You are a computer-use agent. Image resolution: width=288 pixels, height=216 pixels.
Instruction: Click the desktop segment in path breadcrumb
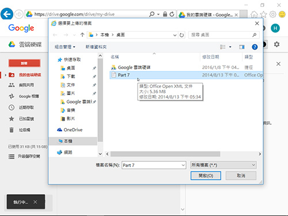point(120,35)
